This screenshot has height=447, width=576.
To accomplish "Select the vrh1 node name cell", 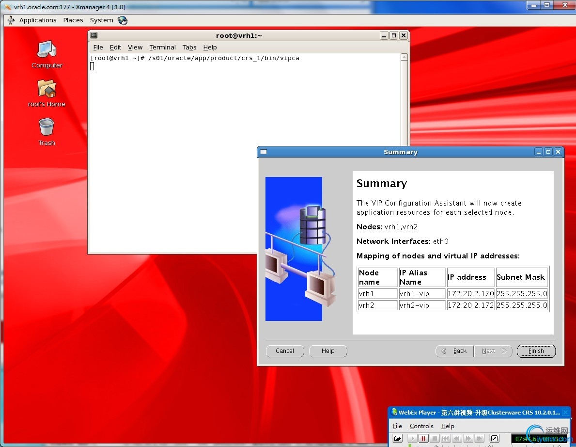I will (377, 294).
